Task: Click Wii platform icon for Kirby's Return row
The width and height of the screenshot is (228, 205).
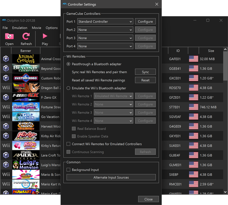Action: [x=6, y=145]
